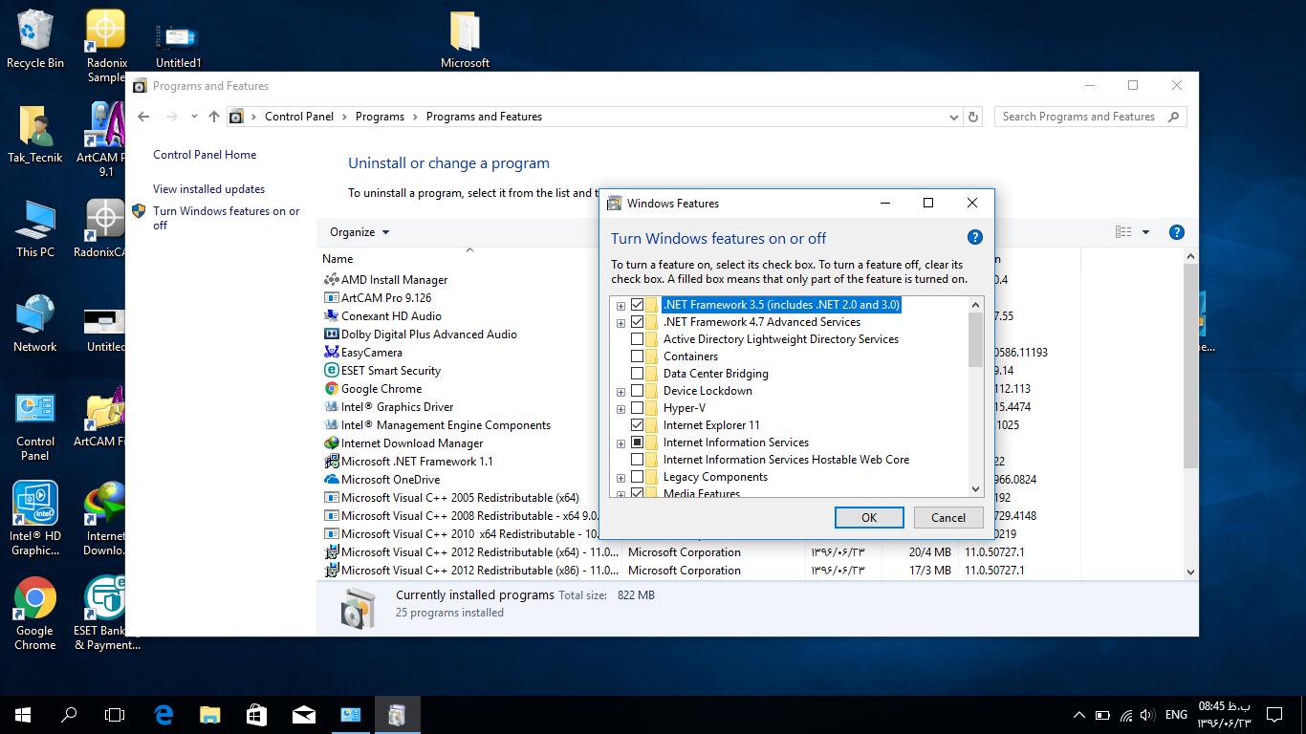Viewport: 1306px width, 734px height.
Task: Click OK in Windows Features dialog
Action: [x=869, y=517]
